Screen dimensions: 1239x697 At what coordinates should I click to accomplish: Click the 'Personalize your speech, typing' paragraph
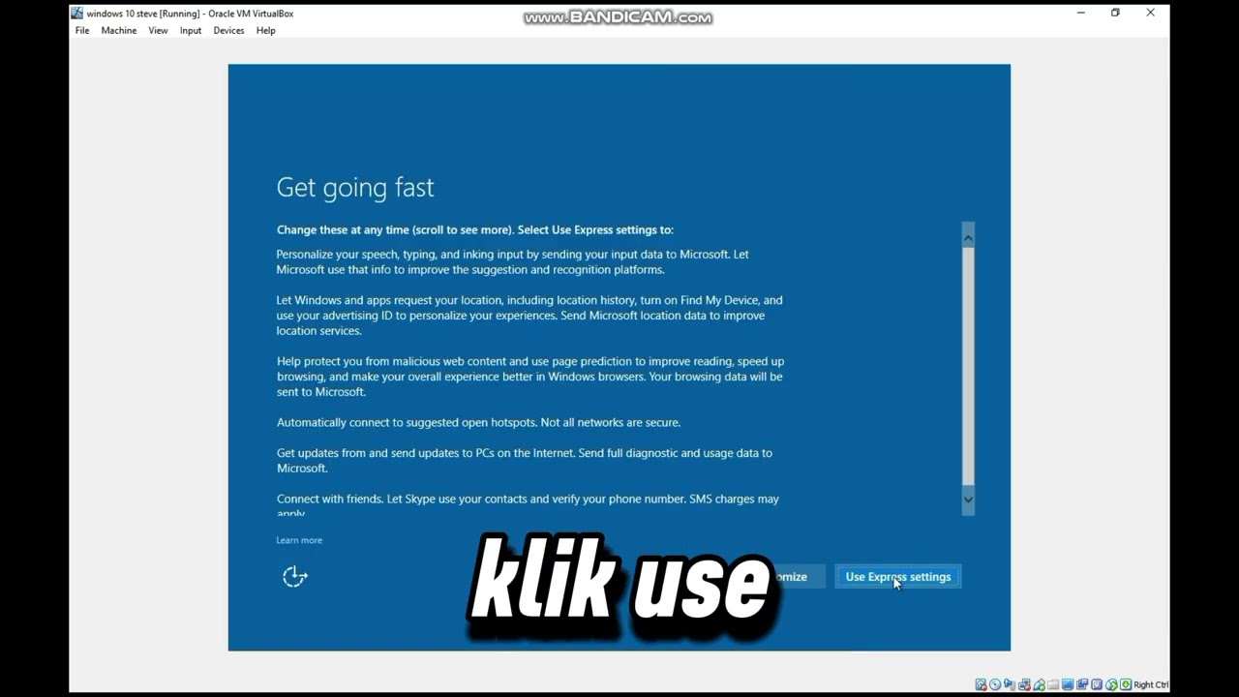(x=513, y=261)
